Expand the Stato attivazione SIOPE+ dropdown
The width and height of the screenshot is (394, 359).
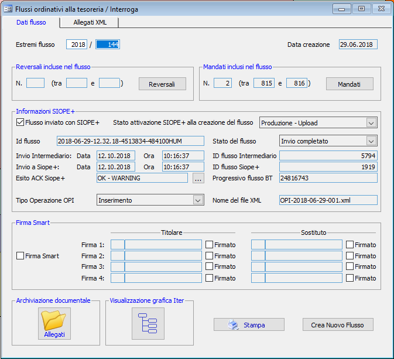(371, 123)
